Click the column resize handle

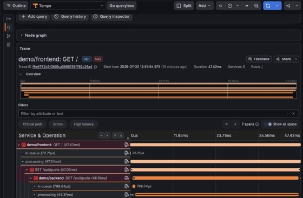(128, 138)
